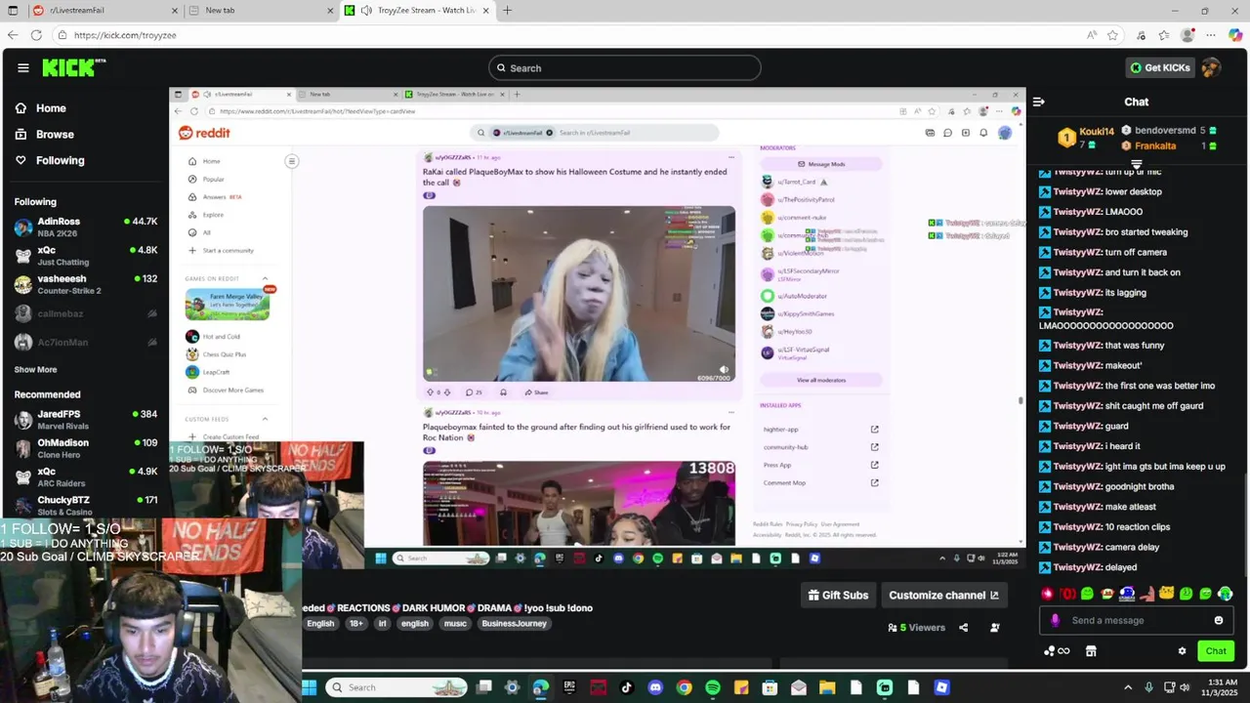Open the user list icon beside share
Viewport: 1250px width, 703px height.
[x=995, y=628]
